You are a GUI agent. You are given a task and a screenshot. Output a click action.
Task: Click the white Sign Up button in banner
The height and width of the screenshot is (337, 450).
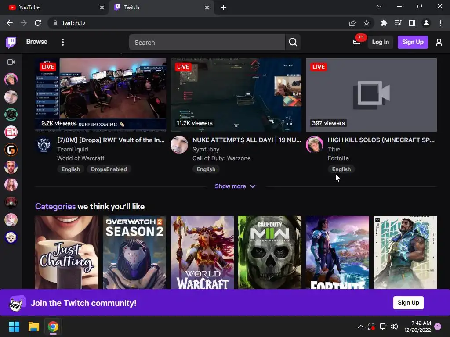[408, 303]
